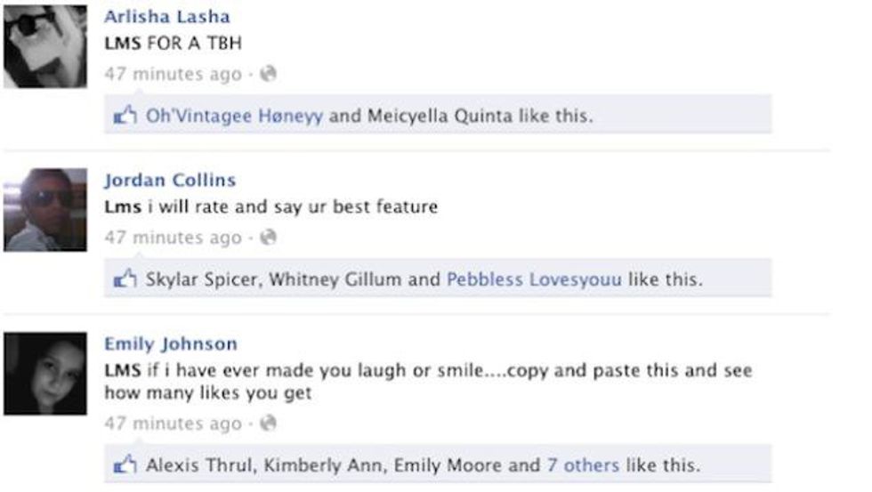Open the Jordan Collins name link
Viewport: 872px width, 492px height.
tap(170, 180)
